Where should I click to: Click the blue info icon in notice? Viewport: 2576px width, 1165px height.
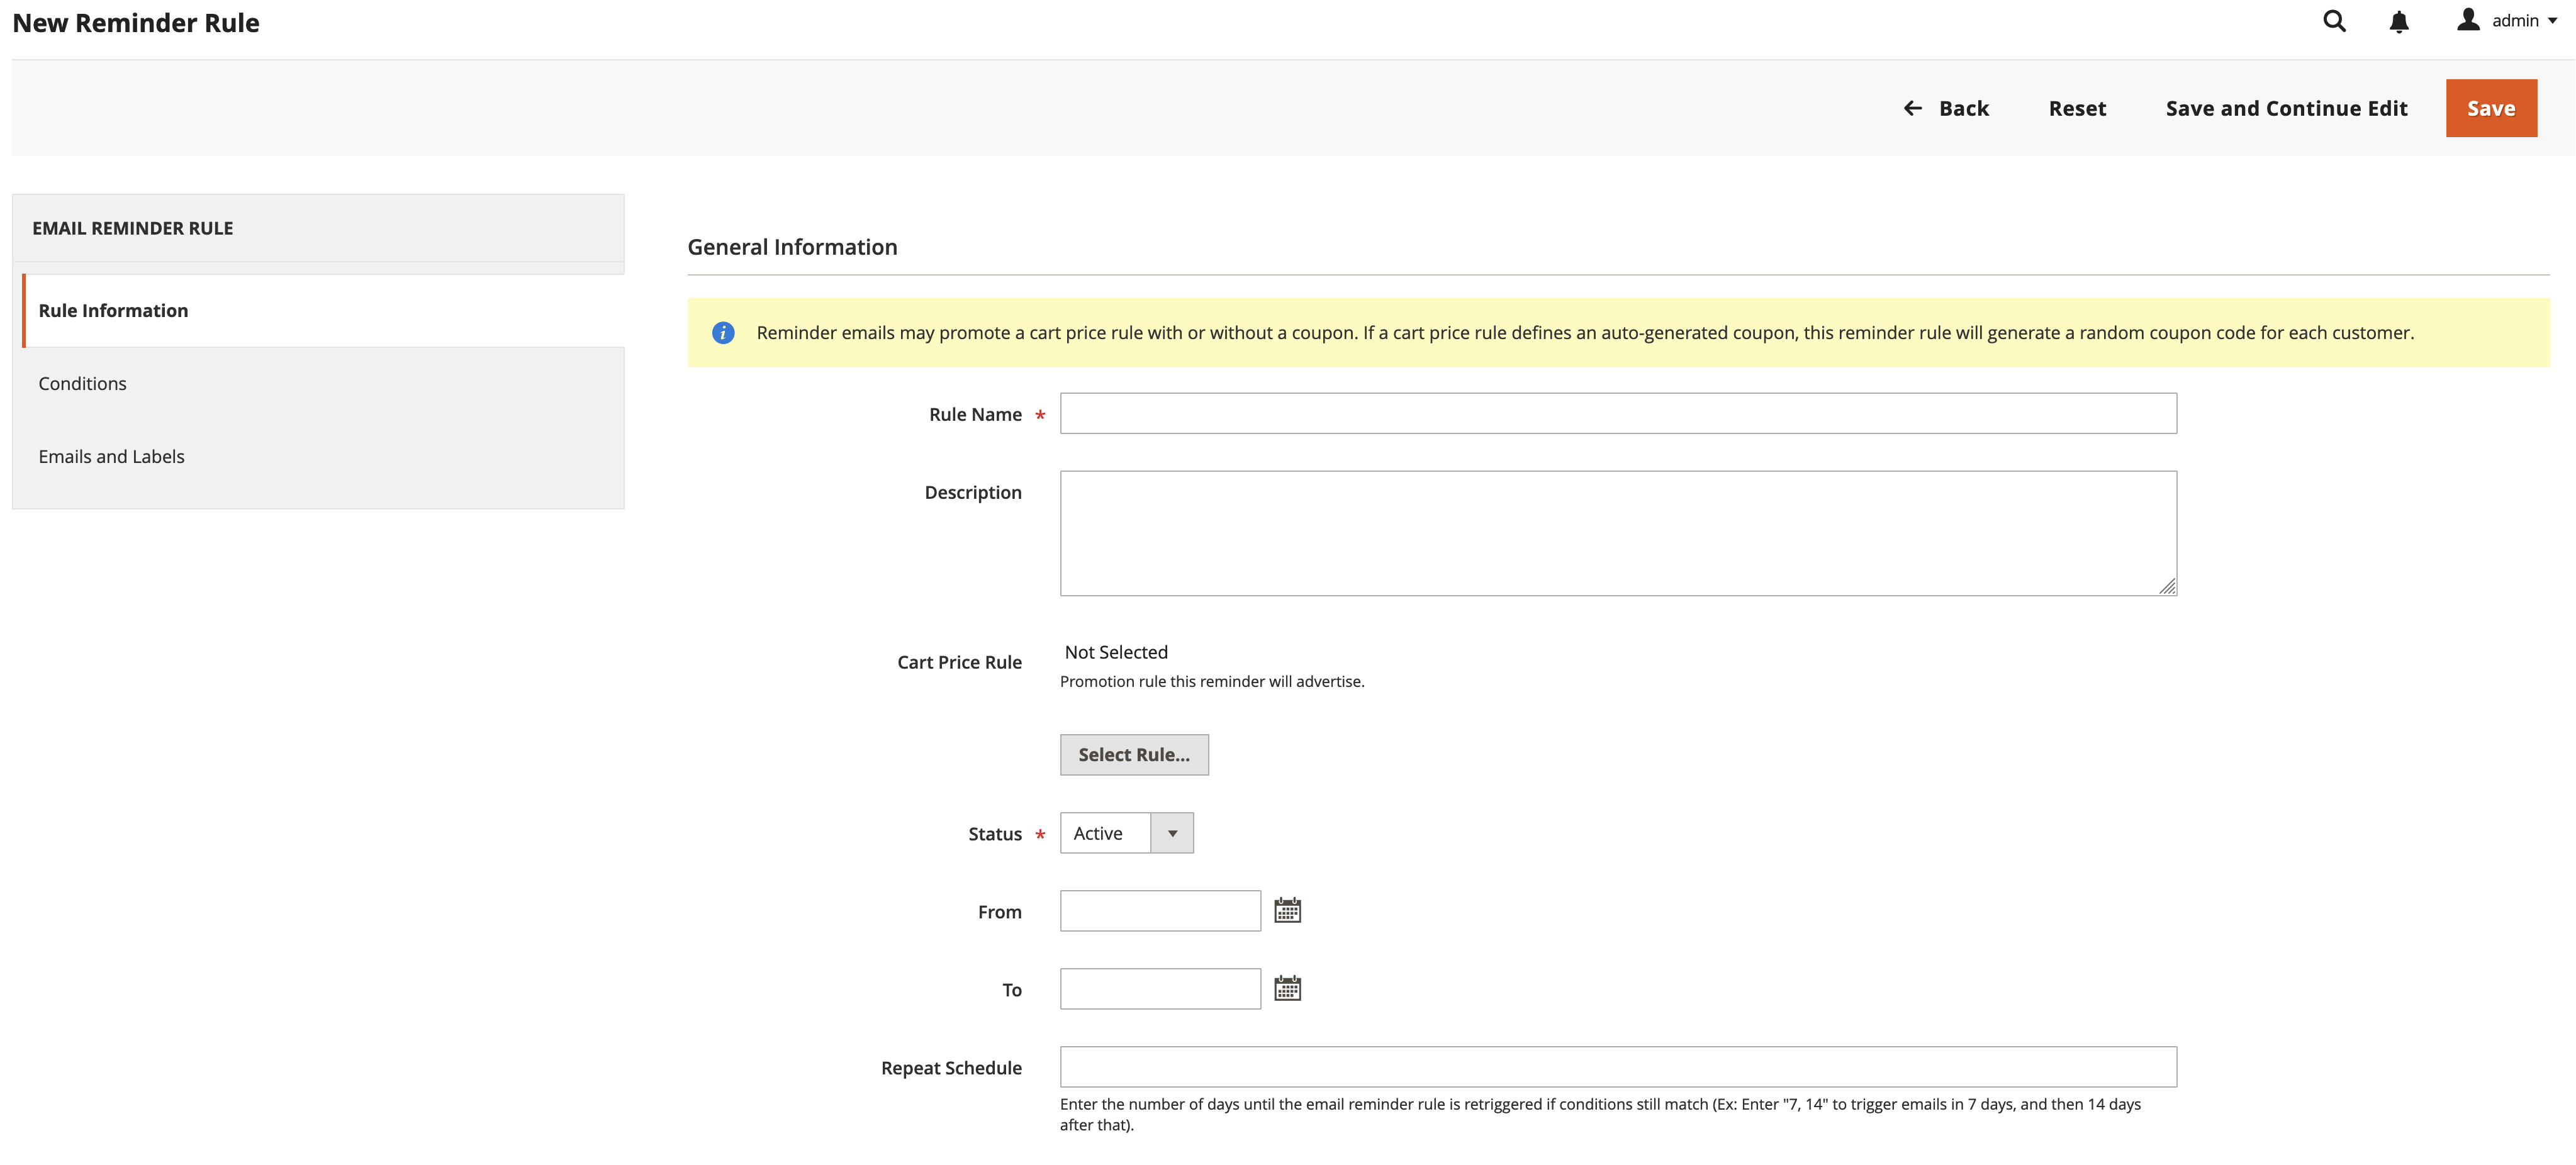click(723, 333)
